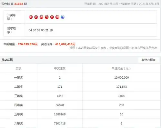Click the 开奖号码 label cell

14,17
